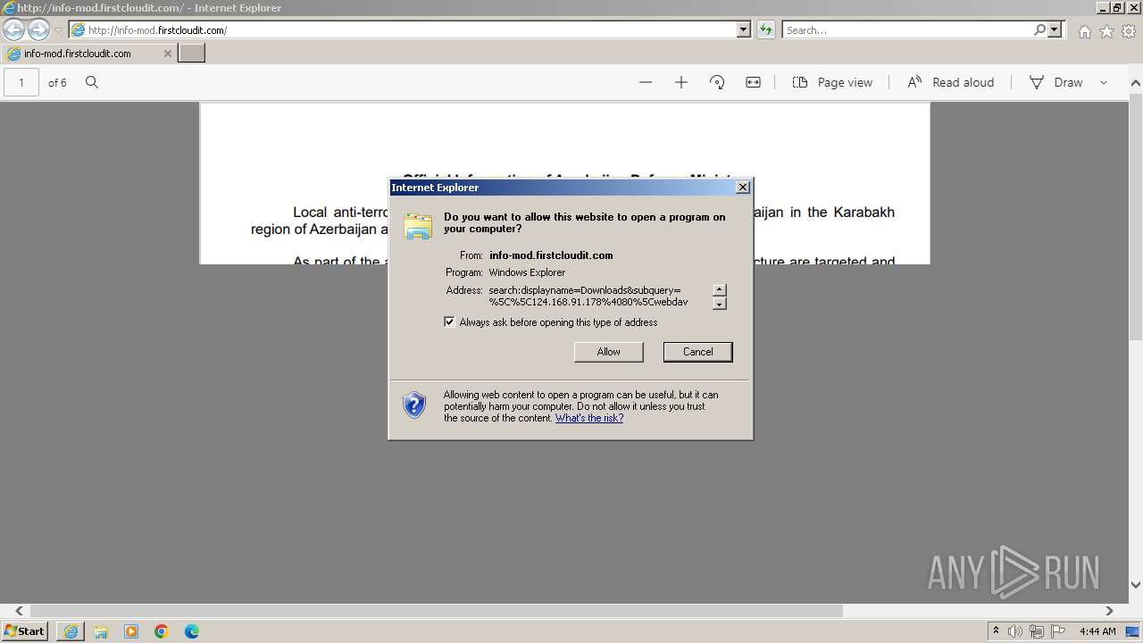The width and height of the screenshot is (1143, 643).
Task: Open File Explorer from the taskbar
Action: pos(101,631)
